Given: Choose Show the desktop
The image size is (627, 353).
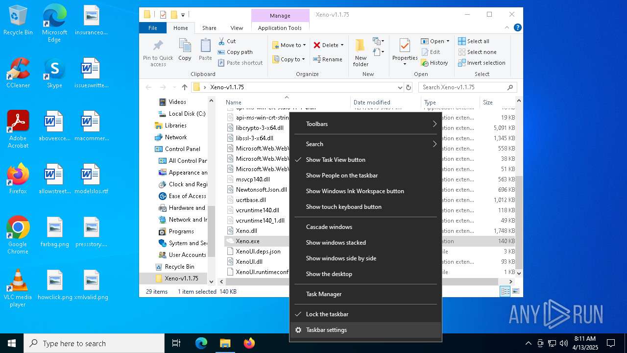Looking at the screenshot, I should click(x=365, y=274).
